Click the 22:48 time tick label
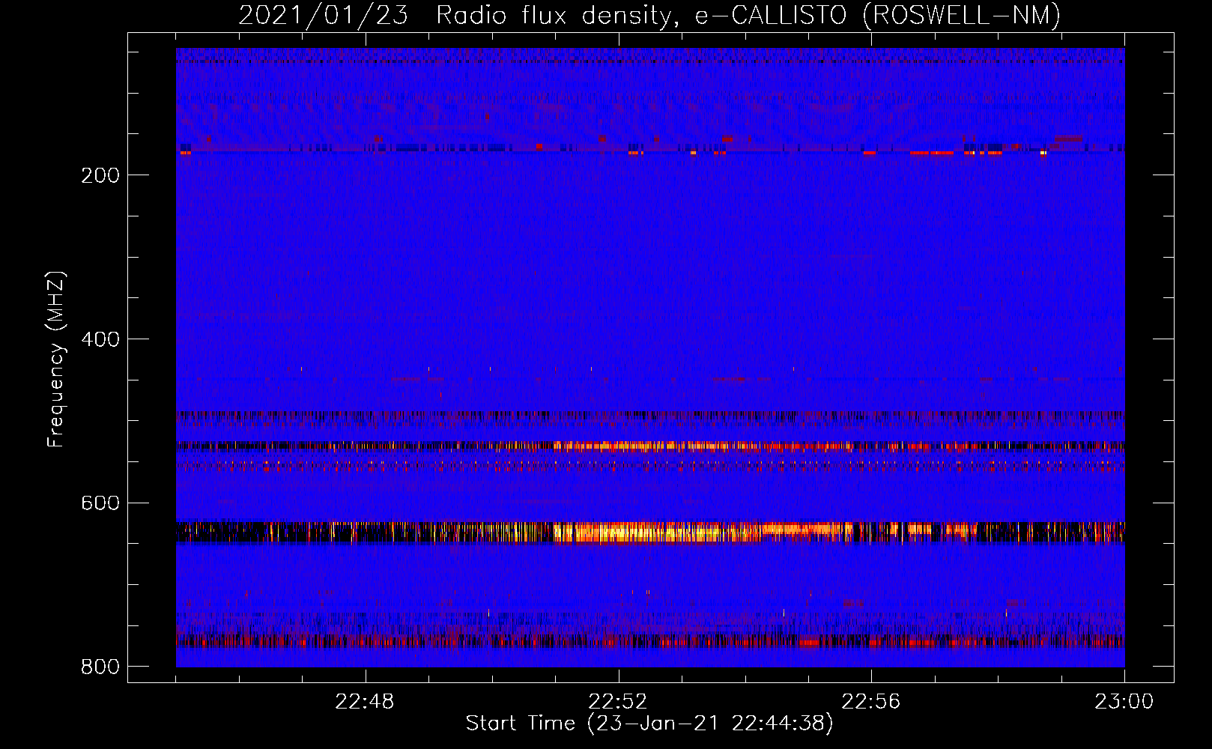Image resolution: width=1212 pixels, height=749 pixels. [x=365, y=702]
